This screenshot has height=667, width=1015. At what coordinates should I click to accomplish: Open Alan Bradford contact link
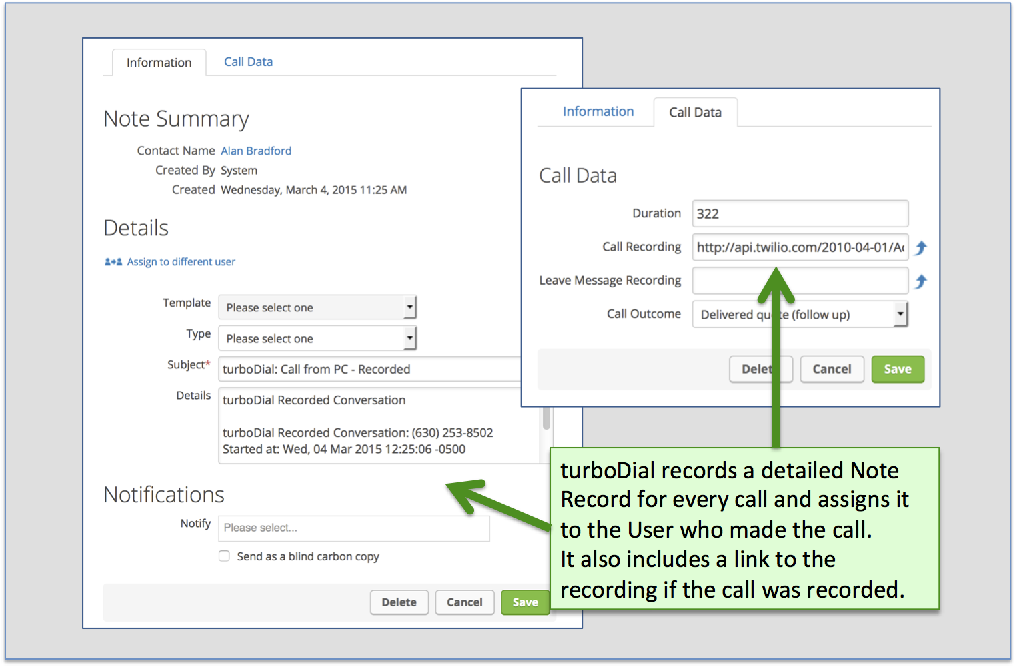tap(256, 151)
